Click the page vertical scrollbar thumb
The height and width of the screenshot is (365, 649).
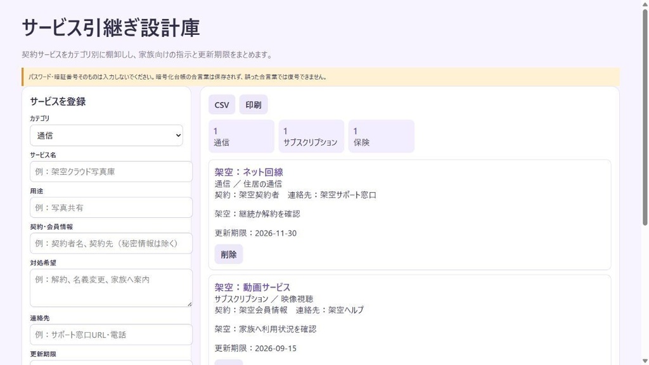(x=645, y=117)
